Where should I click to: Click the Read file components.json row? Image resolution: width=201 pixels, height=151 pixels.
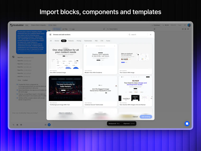pyautogui.click(x=25, y=57)
